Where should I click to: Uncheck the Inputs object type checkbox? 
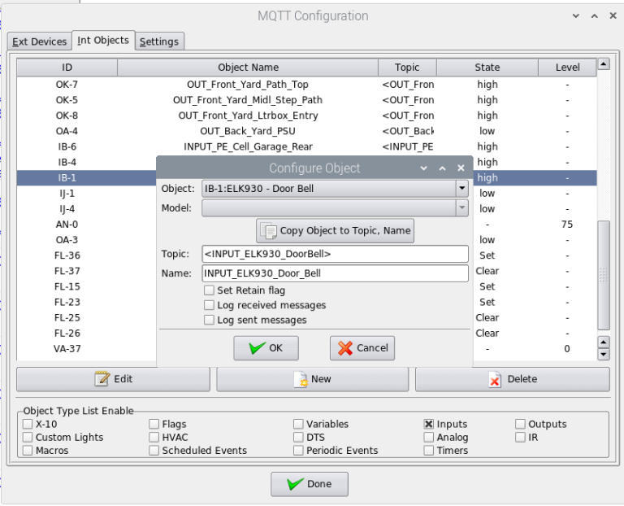tap(428, 425)
